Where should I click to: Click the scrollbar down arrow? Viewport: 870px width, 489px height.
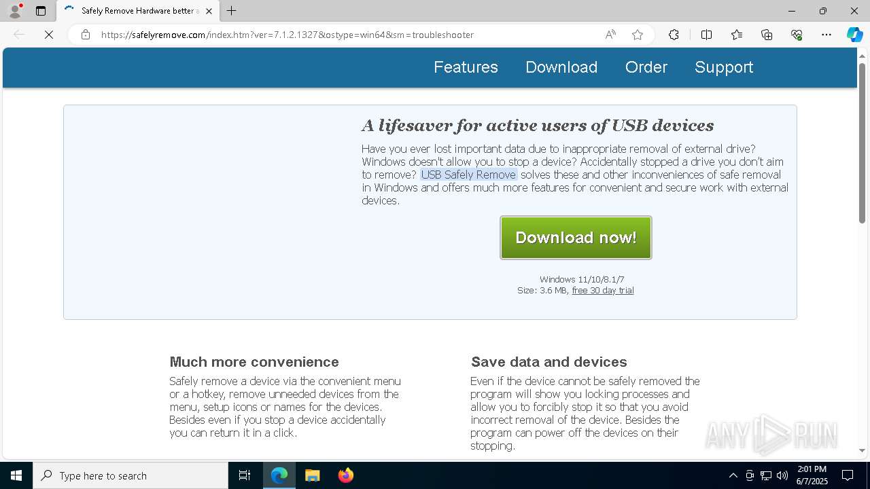[862, 450]
